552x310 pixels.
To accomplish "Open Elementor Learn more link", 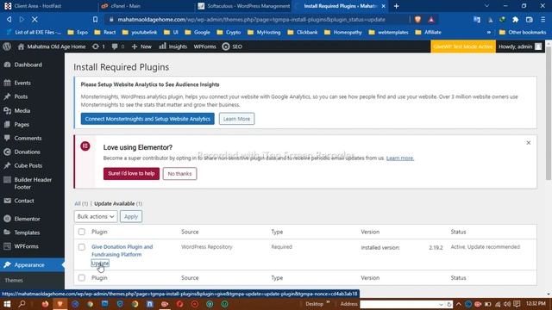I will tap(400, 158).
